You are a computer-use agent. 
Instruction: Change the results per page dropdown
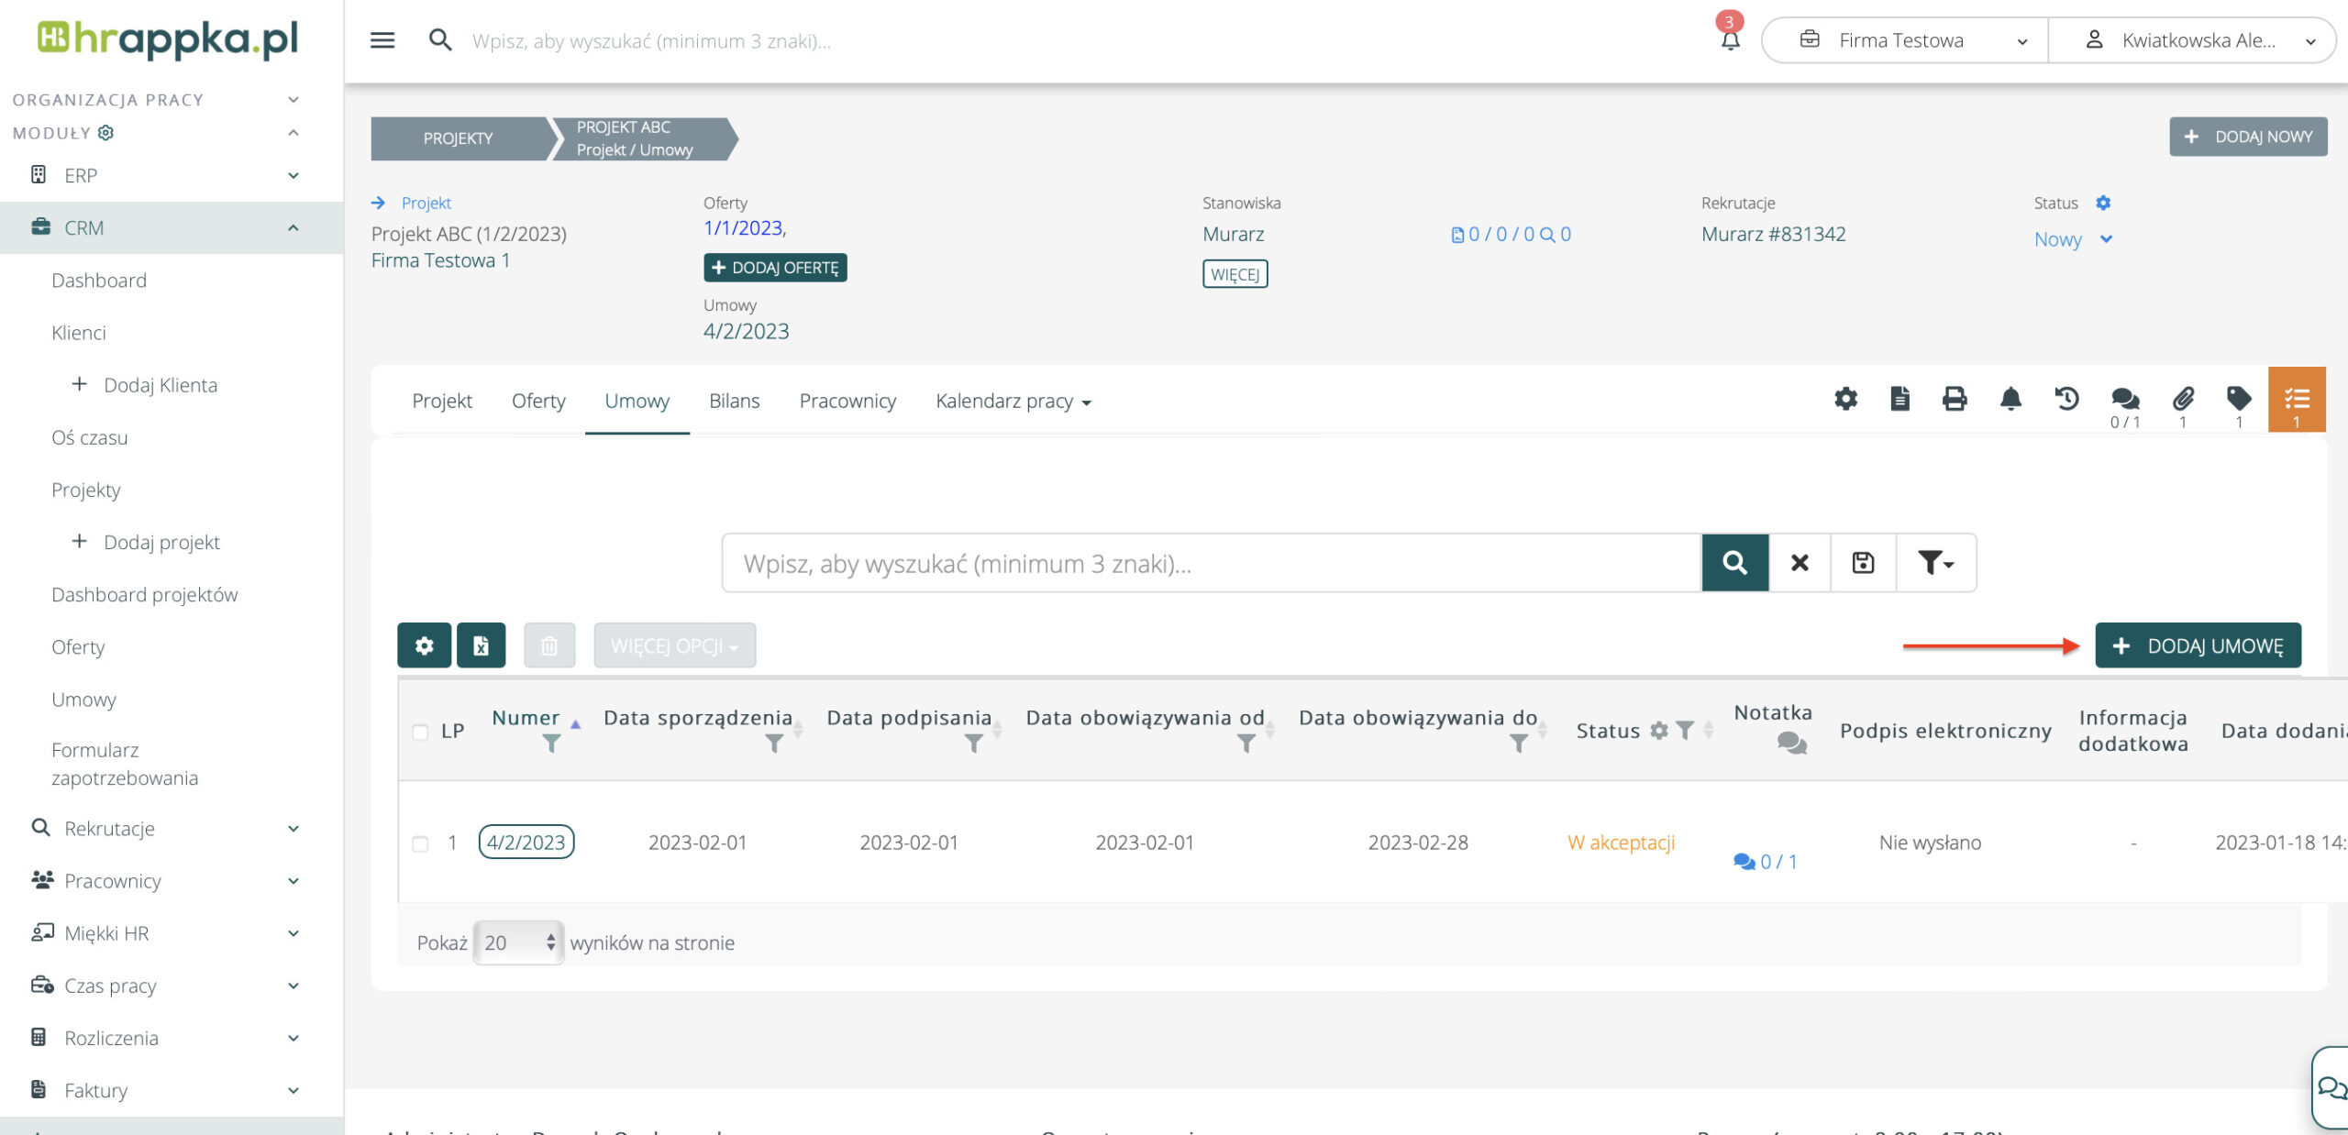[x=518, y=942]
